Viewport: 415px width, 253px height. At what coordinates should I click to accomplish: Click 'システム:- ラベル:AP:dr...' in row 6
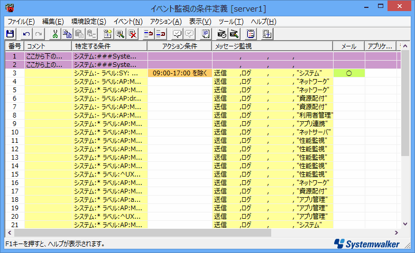[x=110, y=99]
